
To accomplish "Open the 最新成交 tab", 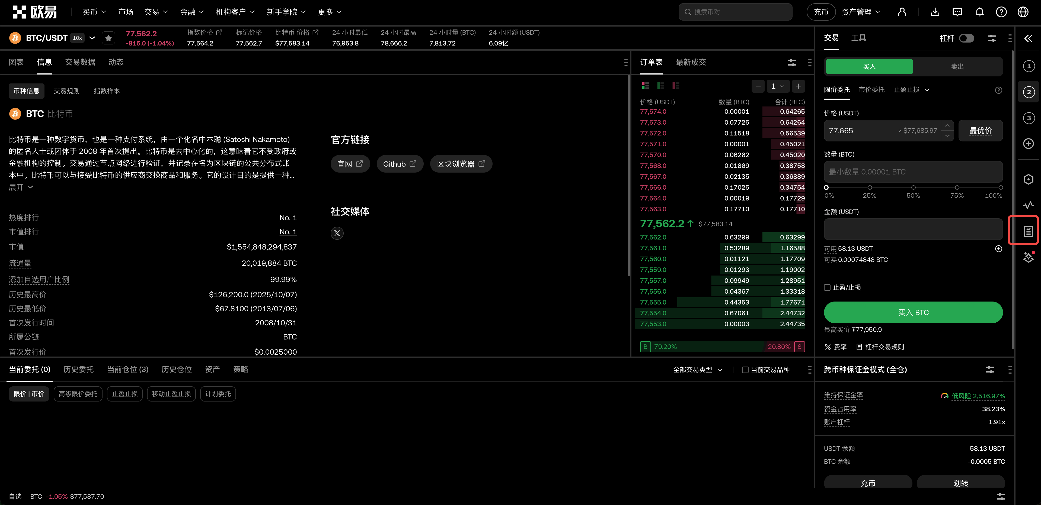I will click(x=691, y=62).
